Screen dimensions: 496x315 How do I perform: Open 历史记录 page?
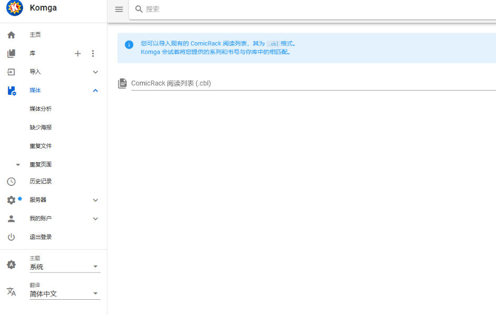pos(41,181)
